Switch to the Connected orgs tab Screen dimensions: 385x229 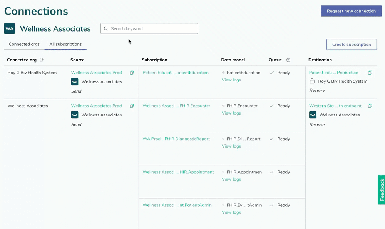pyautogui.click(x=24, y=44)
